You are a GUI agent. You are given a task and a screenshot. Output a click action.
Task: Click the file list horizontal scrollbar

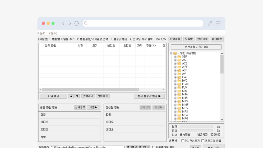103,89
